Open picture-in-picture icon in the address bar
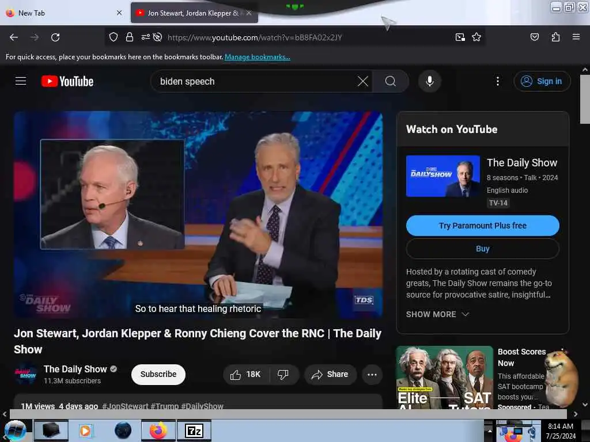This screenshot has width=590, height=442. coord(460,37)
